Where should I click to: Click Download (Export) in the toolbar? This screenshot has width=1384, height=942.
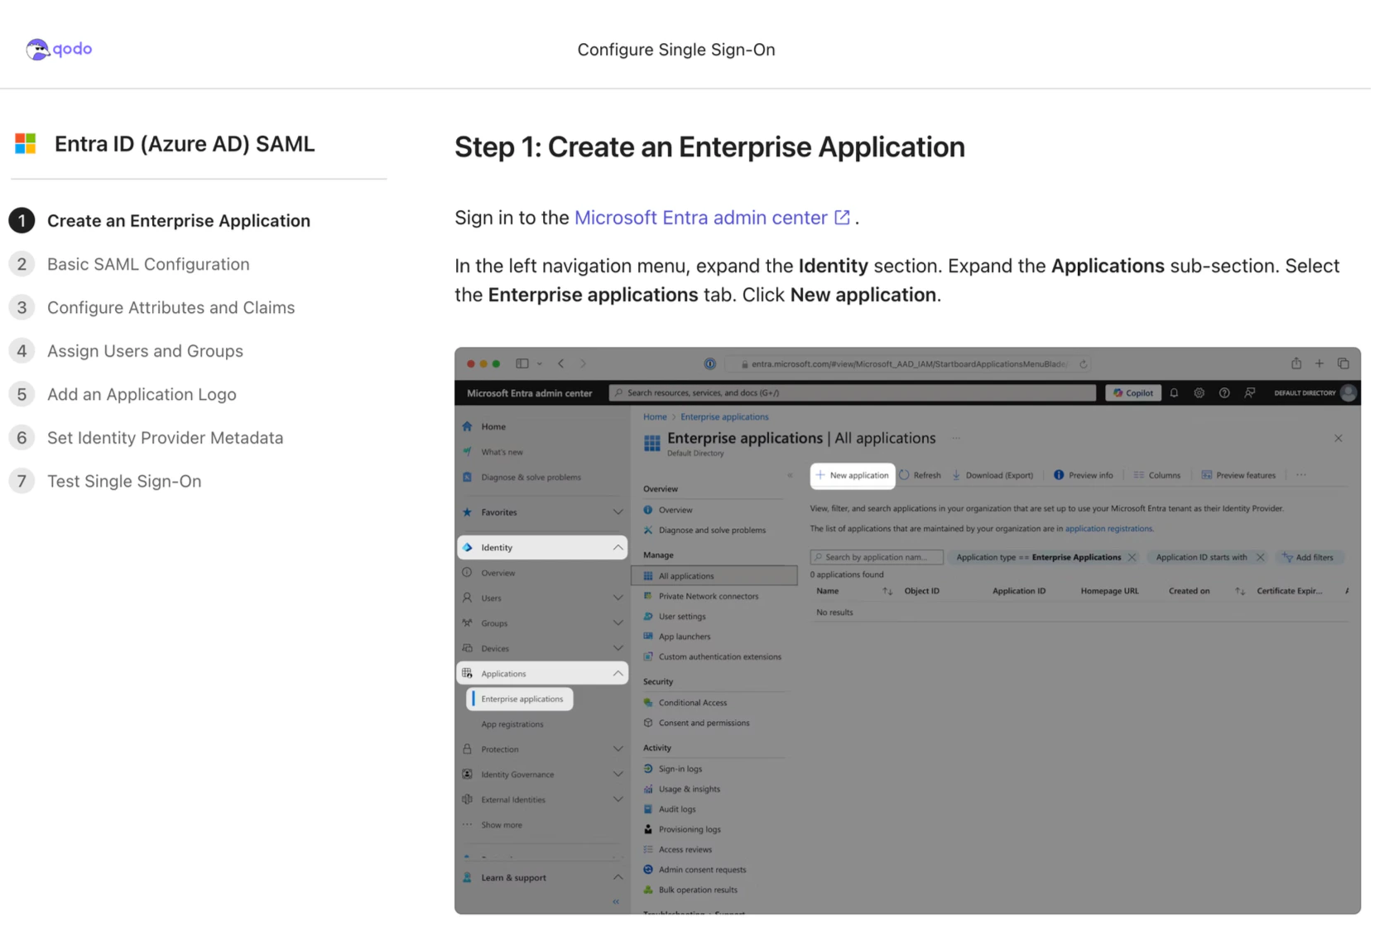[x=992, y=475]
